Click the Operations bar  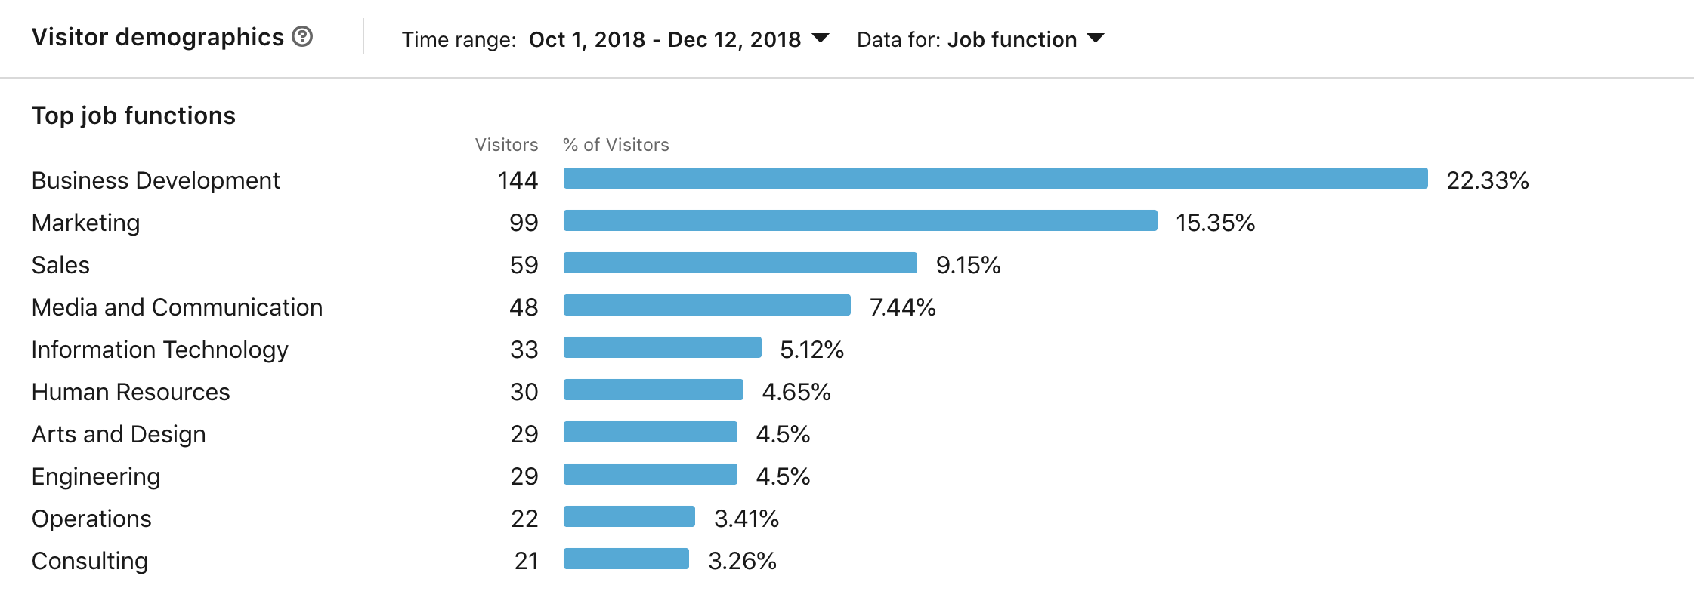[x=629, y=516]
